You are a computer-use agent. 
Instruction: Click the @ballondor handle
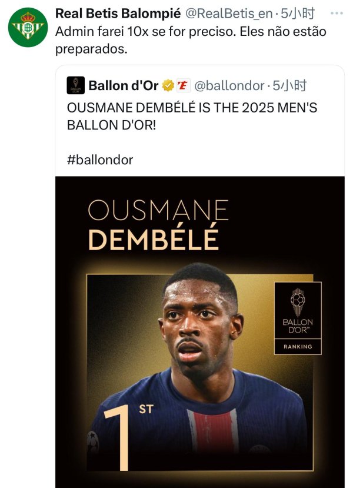point(229,85)
